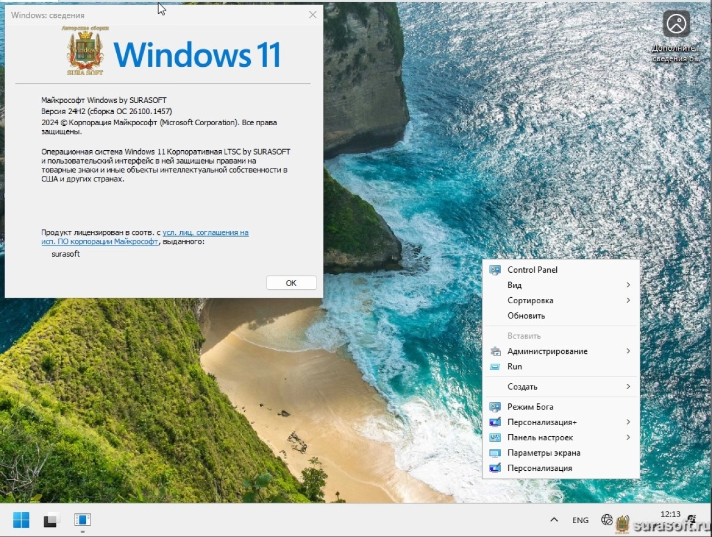Select the winver app icon in taskbar

point(82,520)
